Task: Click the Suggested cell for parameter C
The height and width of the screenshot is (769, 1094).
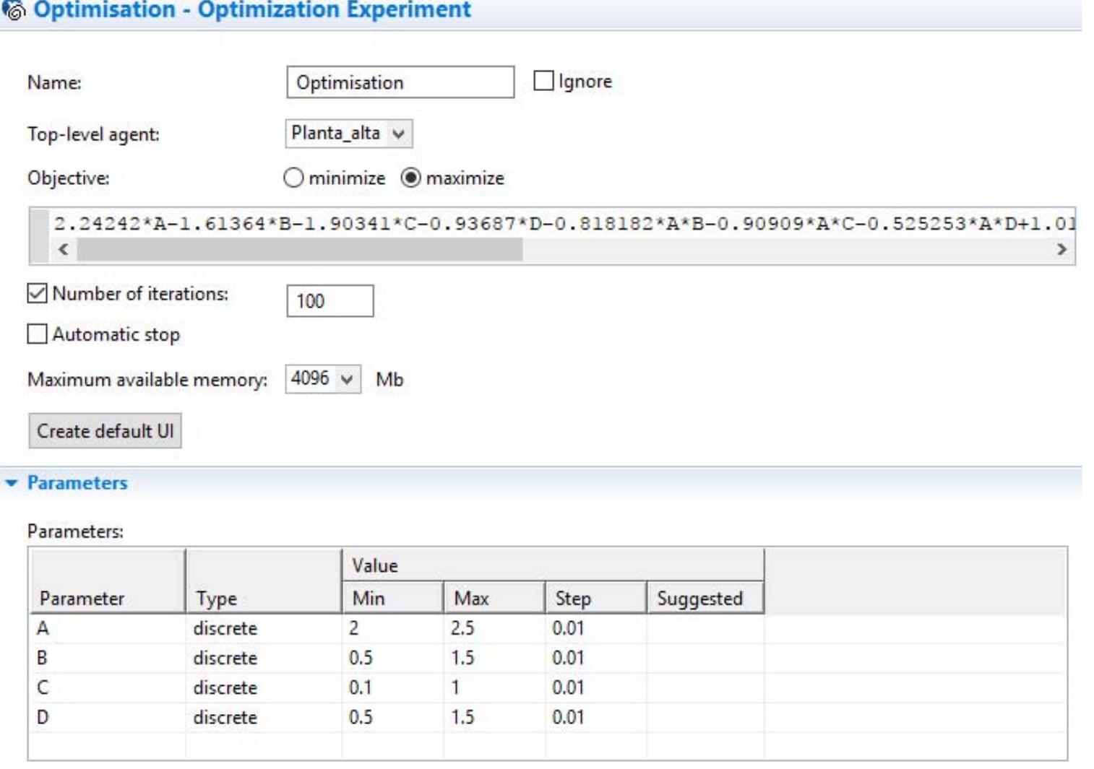Action: coord(705,687)
